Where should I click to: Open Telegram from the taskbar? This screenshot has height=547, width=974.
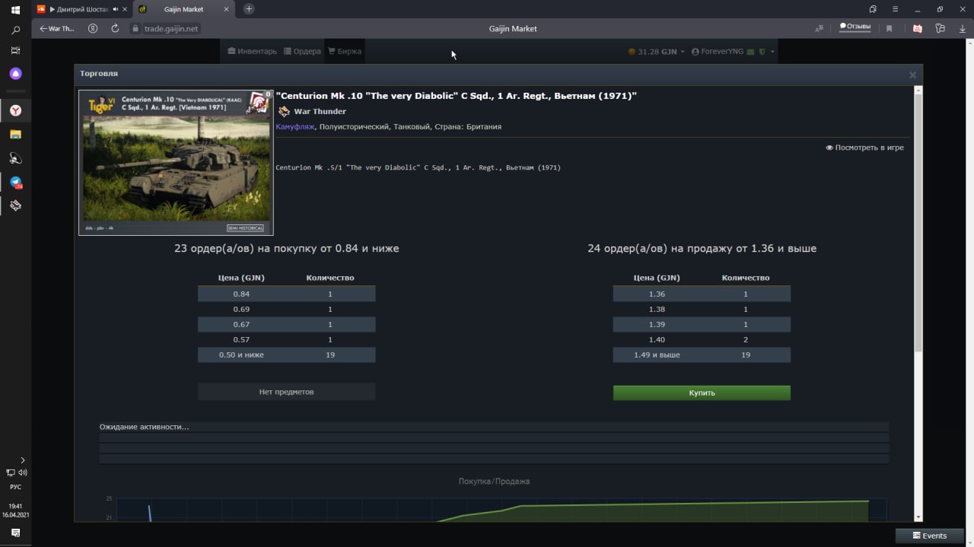coord(15,183)
